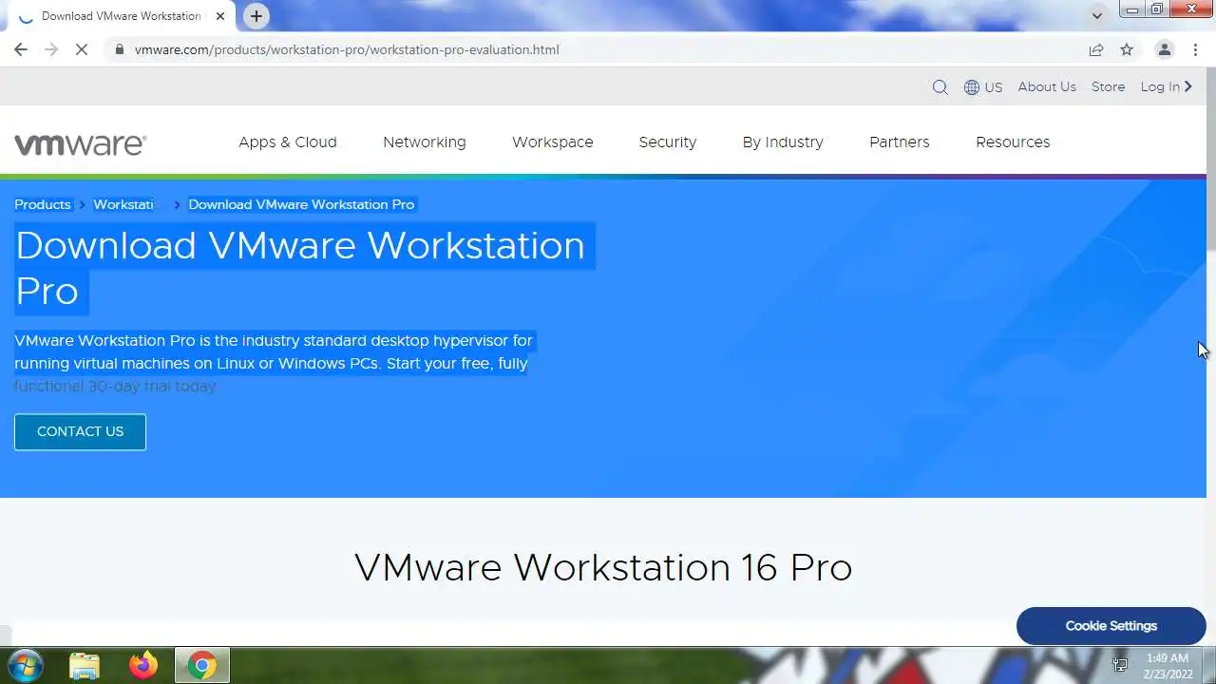
Task: Open a new tab with plus button
Action: coord(256,15)
